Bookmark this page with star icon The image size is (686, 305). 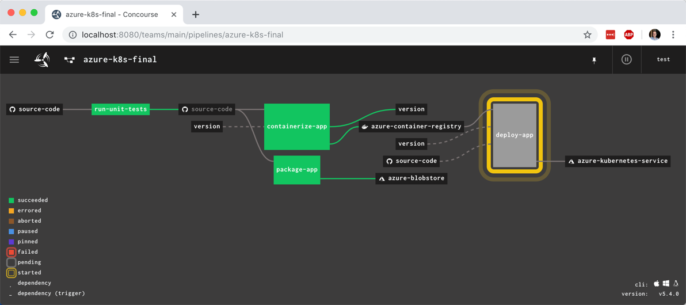coord(587,35)
